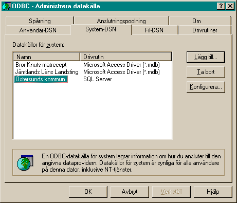Open the Drivrutiner tab
The width and height of the screenshot is (237, 203).
205,30
